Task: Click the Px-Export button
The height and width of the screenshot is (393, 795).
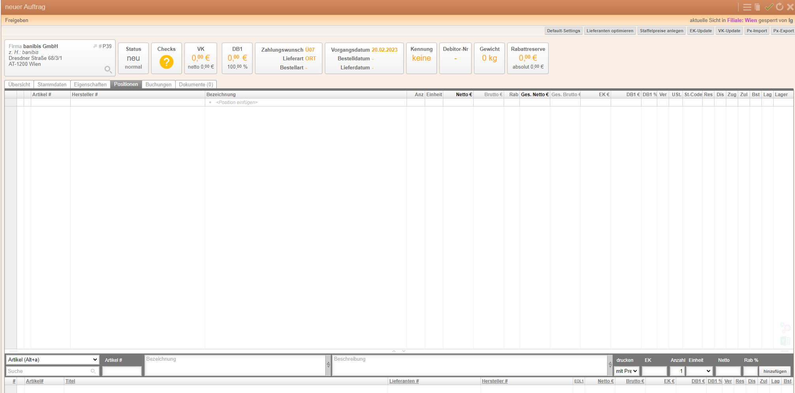Action: [783, 31]
